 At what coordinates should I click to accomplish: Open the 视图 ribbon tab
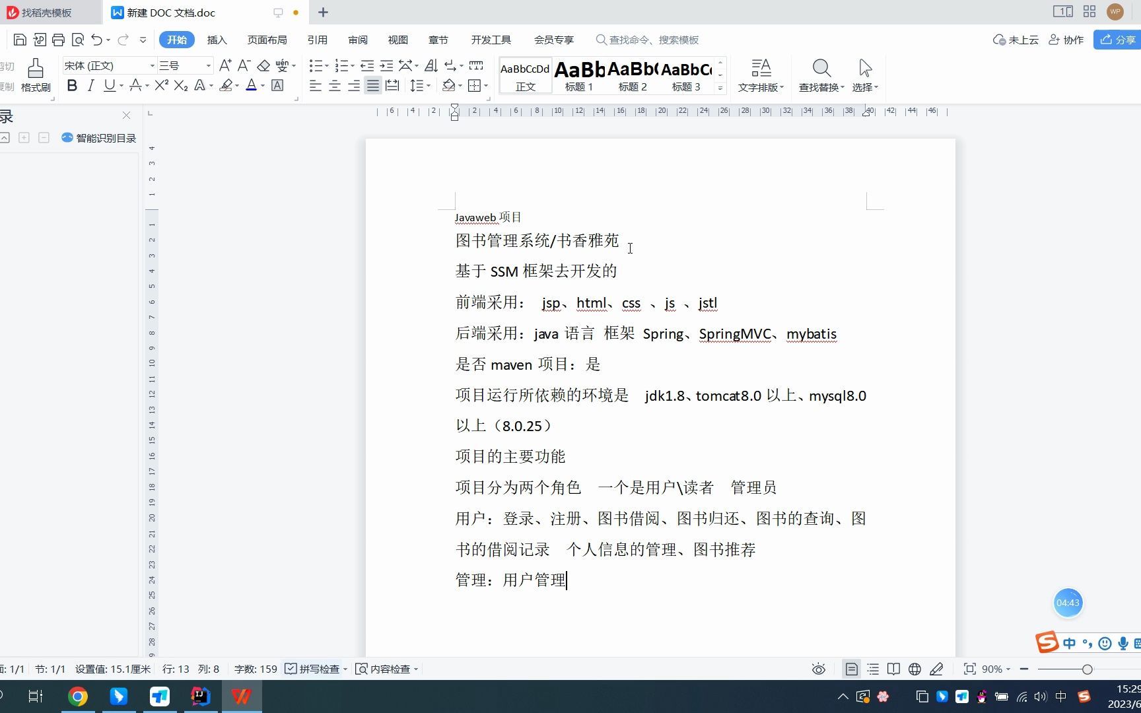[398, 40]
